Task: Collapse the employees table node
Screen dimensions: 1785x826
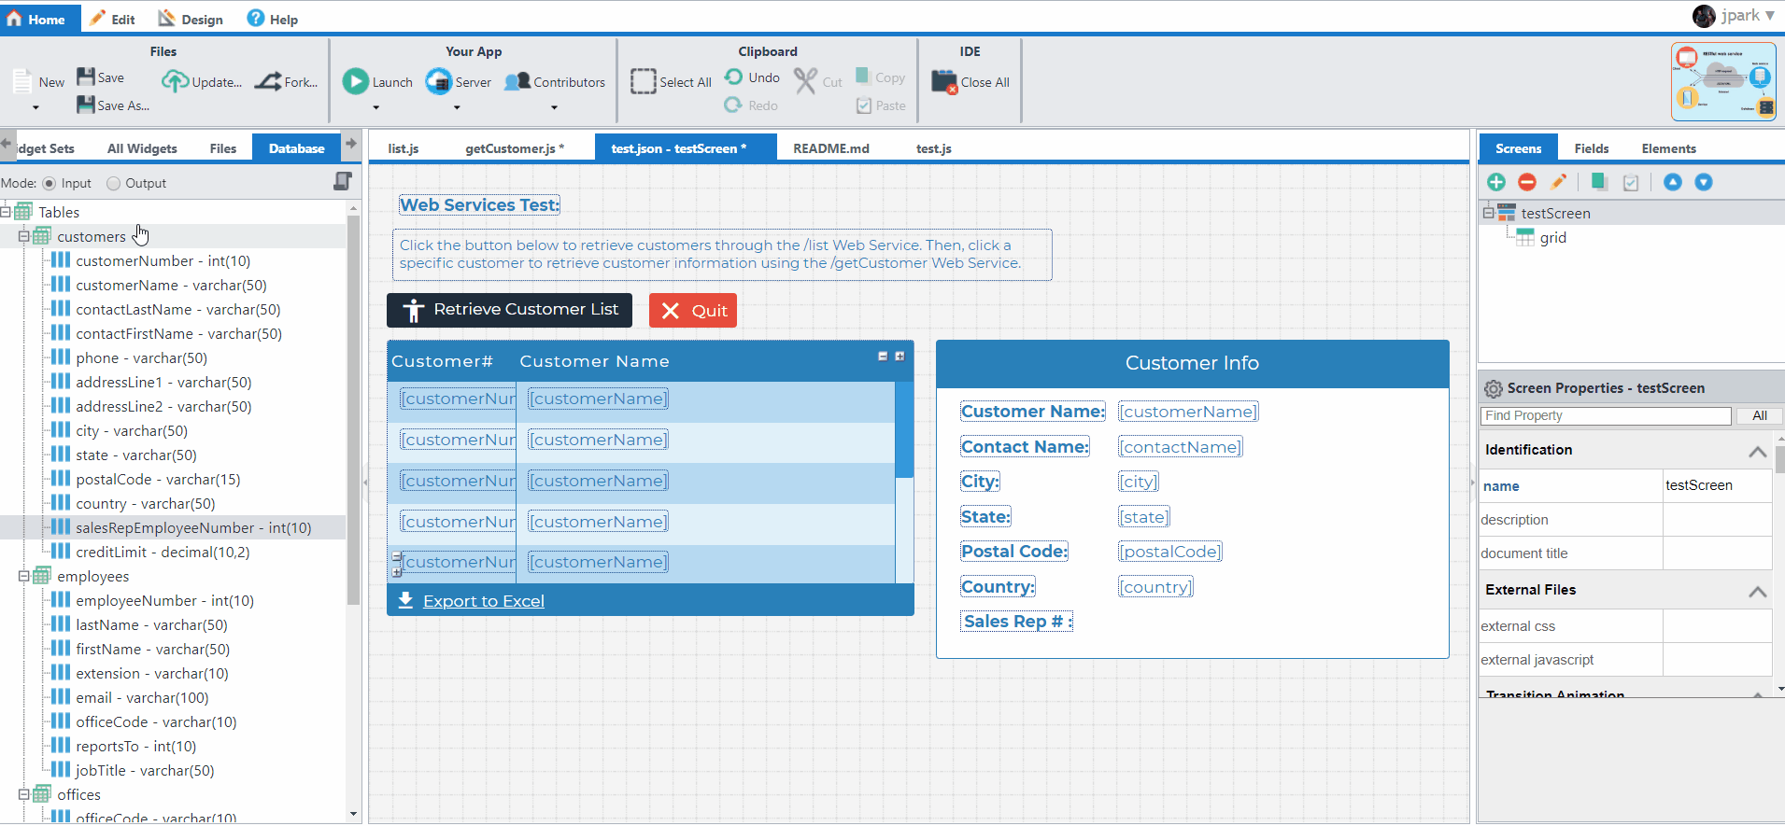Action: (23, 576)
